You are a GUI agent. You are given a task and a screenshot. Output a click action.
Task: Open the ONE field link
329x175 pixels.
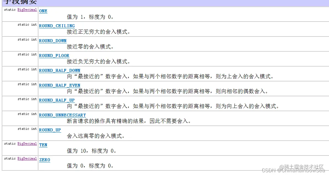point(43,11)
